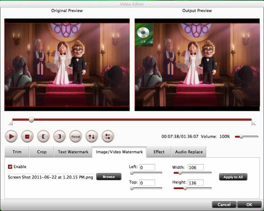264x211 pixels.
Task: Click the playback position knob on the timeline
Action: [31, 120]
